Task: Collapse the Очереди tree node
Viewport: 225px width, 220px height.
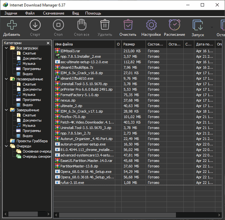Action: point(6,146)
